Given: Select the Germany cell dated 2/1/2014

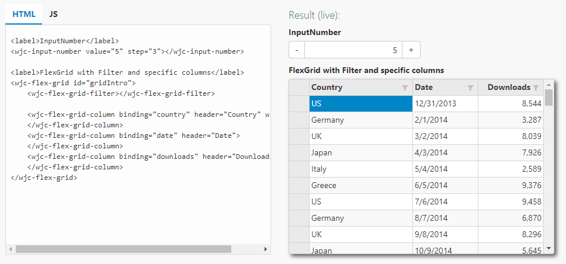Looking at the screenshot, I should [360, 120].
